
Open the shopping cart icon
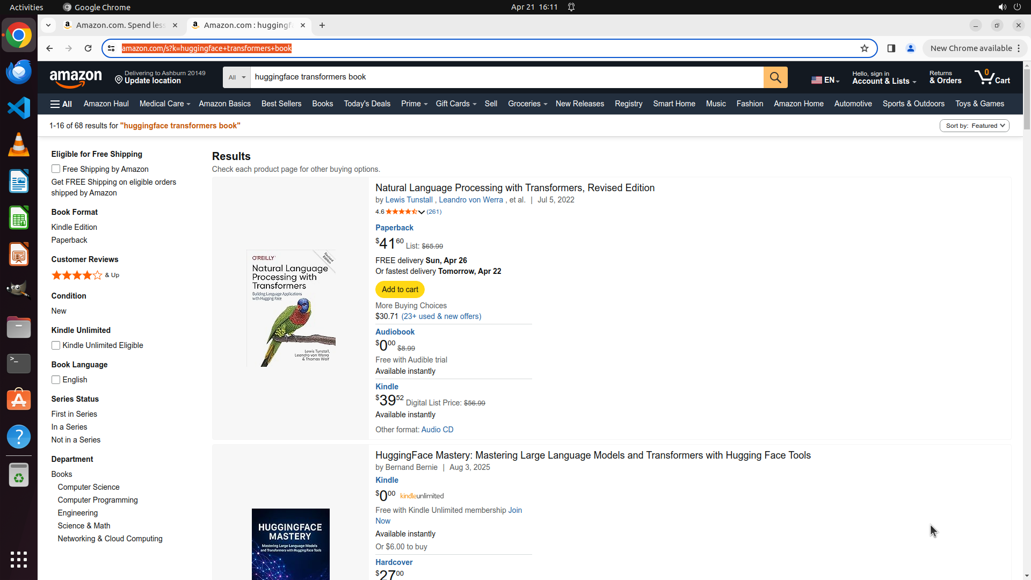(x=992, y=77)
